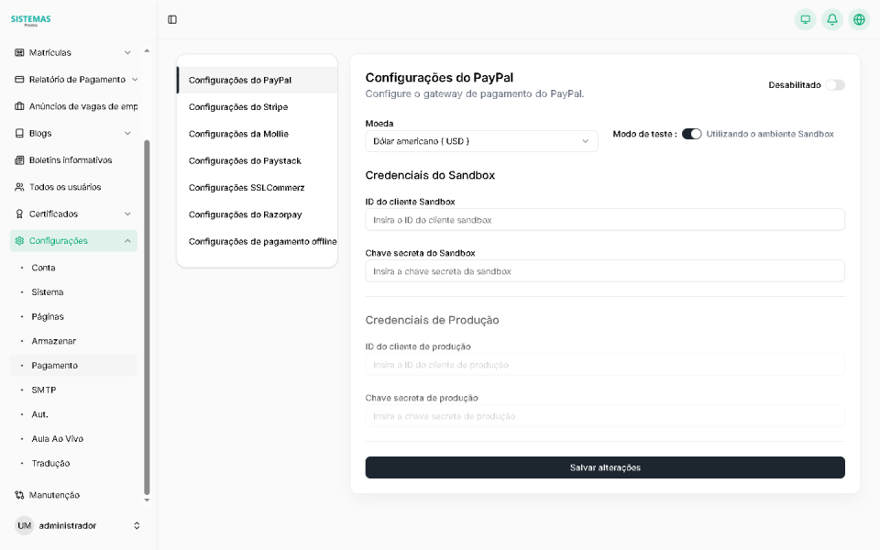Expand the Relatório de Pagamento submenu
The width and height of the screenshot is (880, 550).
pyautogui.click(x=135, y=80)
